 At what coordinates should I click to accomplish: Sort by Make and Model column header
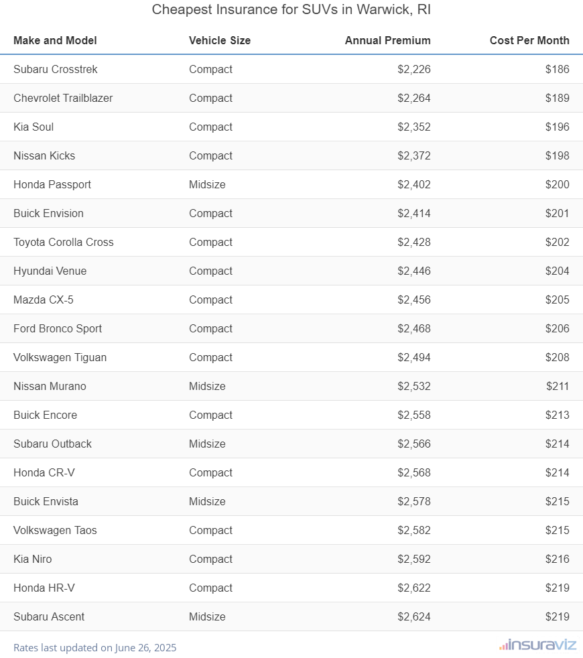55,40
